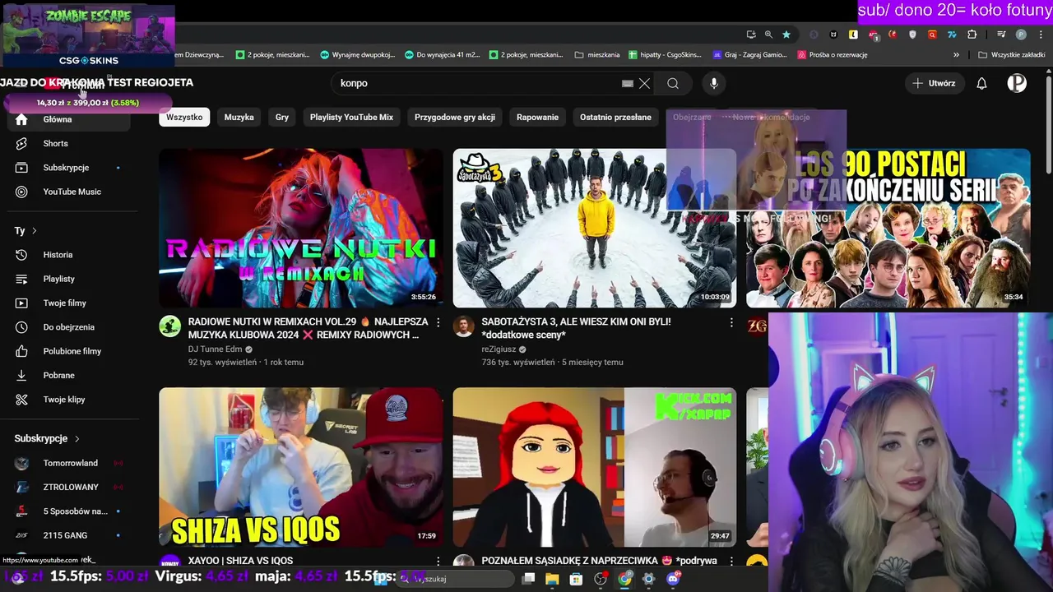Open the Główna home page

[69, 119]
